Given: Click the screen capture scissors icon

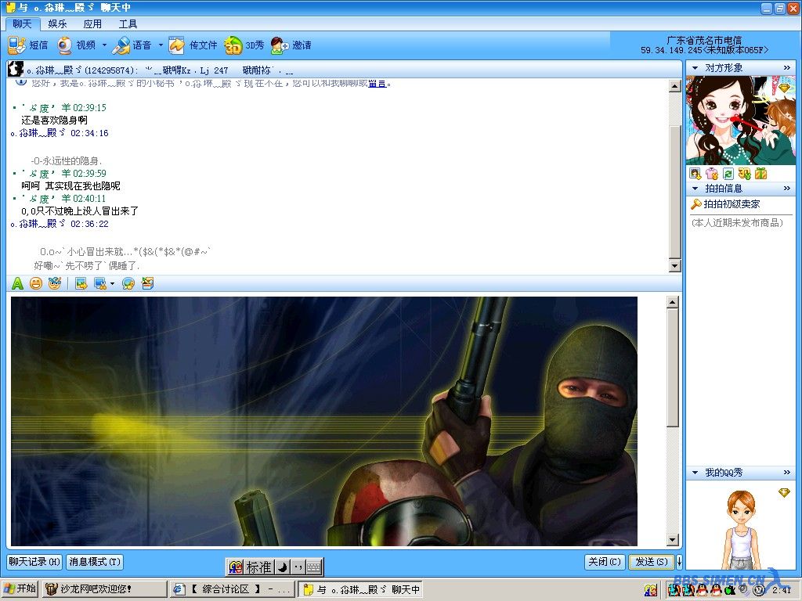Looking at the screenshot, I should tap(100, 283).
